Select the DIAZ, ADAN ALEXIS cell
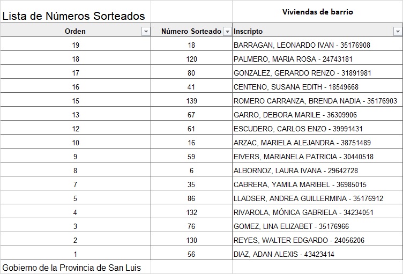The width and height of the screenshot is (403, 274). (x=283, y=254)
